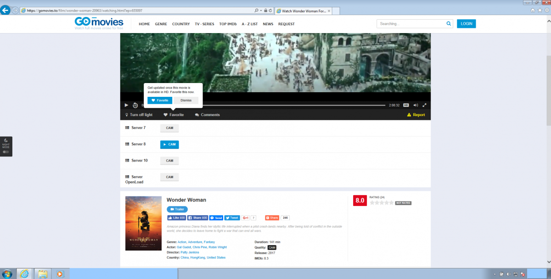This screenshot has height=279, width=551.
Task: Dismiss the HD favorite popup
Action: 186,100
